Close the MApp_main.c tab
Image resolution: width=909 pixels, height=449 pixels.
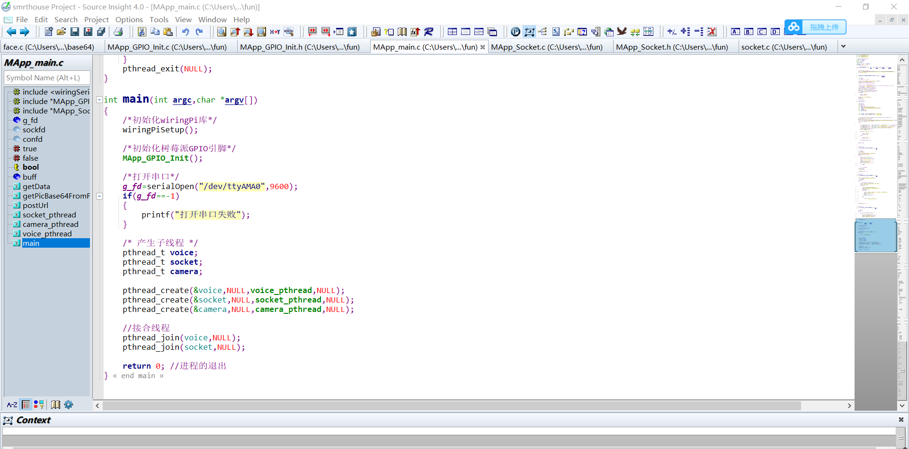coord(482,47)
